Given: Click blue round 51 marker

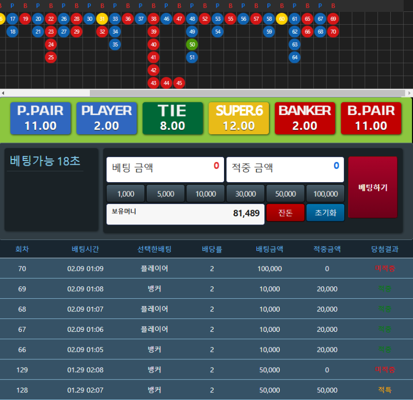Looking at the screenshot, I should [x=192, y=57].
